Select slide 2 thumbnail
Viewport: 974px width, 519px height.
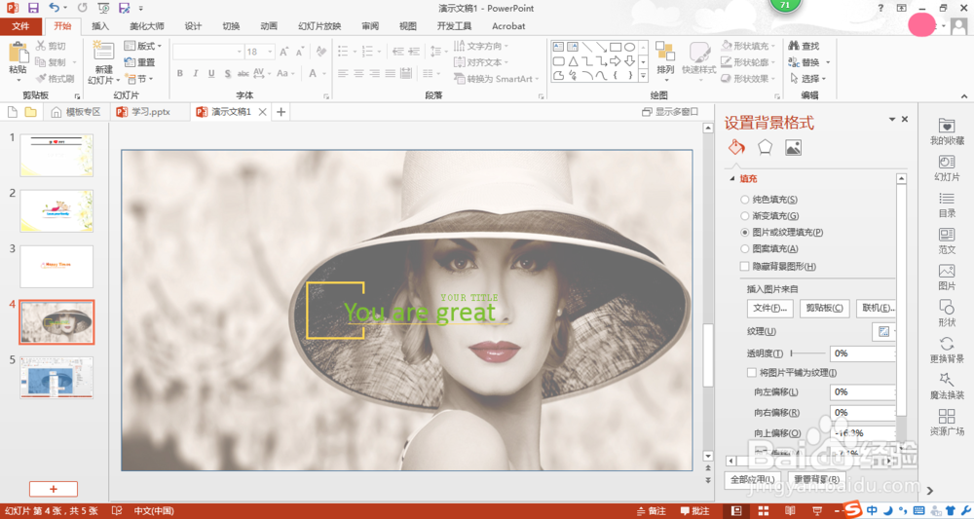coord(56,211)
